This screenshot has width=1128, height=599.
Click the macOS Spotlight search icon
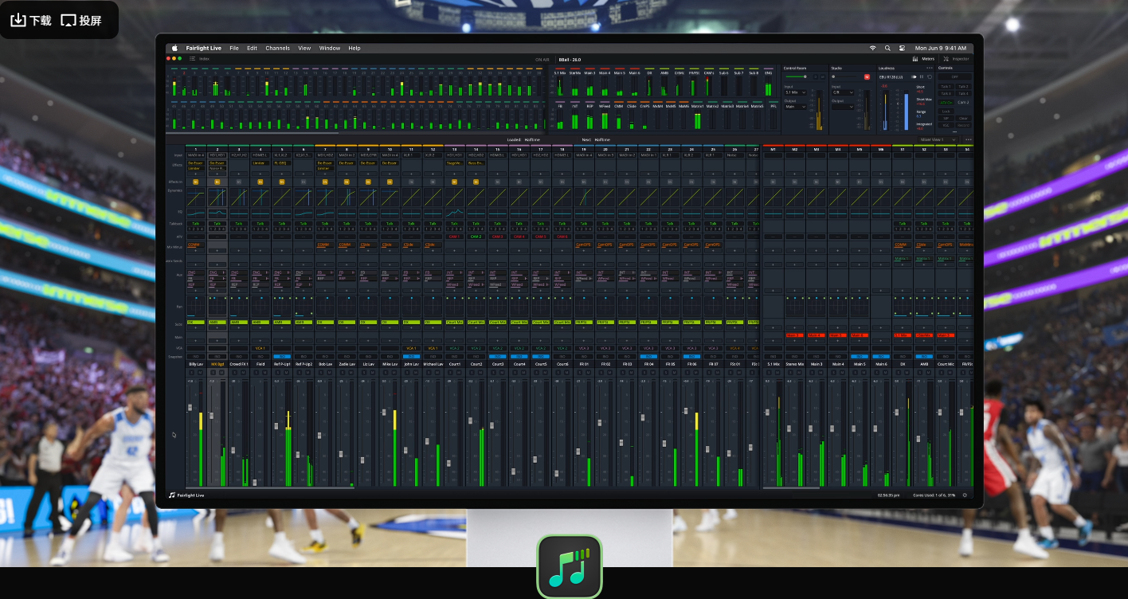[x=887, y=48]
